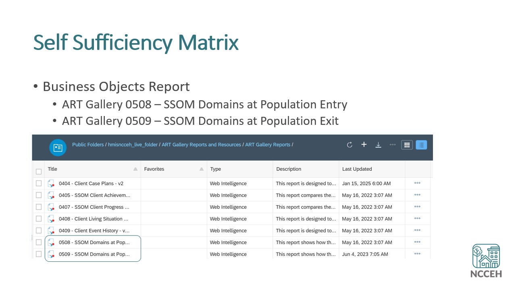Click the Favorites column header
Image resolution: width=516 pixels, height=290 pixels.
click(x=174, y=169)
